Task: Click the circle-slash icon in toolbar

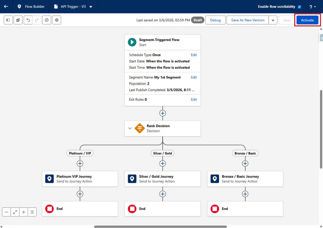Action: (x=47, y=20)
